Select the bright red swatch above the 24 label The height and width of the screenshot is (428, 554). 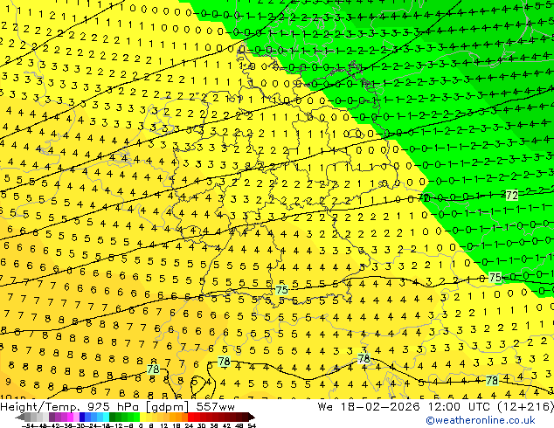[190, 418]
